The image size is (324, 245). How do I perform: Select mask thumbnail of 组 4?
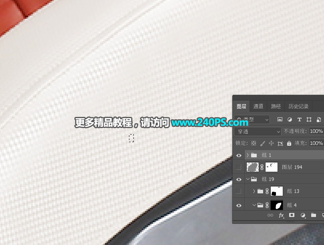tap(277, 205)
